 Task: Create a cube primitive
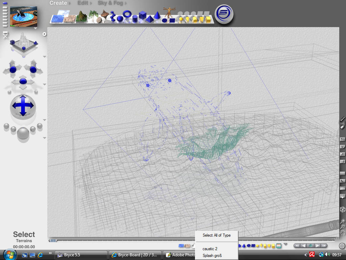[x=143, y=15]
